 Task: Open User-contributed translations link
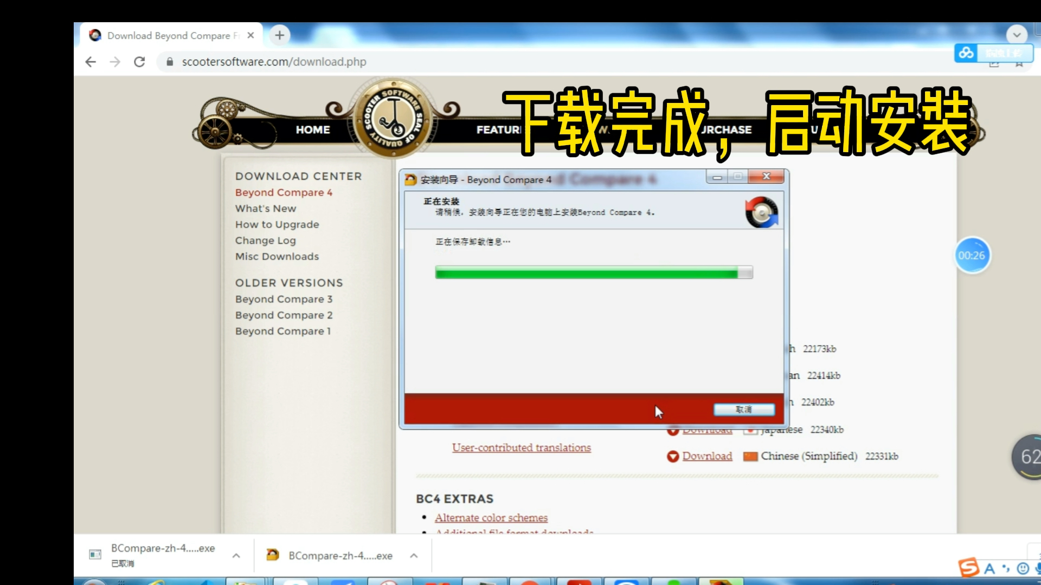pyautogui.click(x=521, y=447)
